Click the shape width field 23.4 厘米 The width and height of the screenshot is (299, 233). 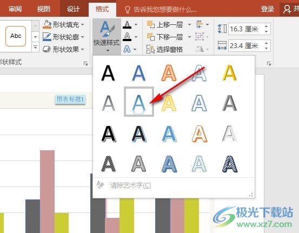point(245,46)
